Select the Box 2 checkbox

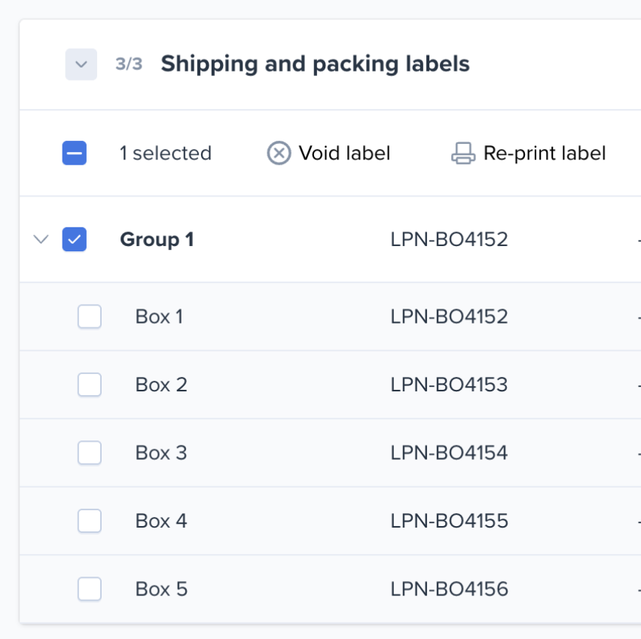pos(90,385)
